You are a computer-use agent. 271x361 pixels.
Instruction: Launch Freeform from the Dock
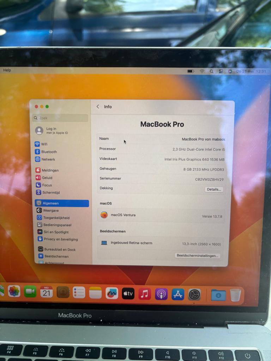[112, 293]
